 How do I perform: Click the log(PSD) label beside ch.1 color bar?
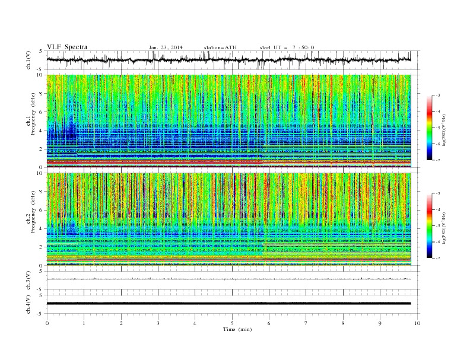444,130
